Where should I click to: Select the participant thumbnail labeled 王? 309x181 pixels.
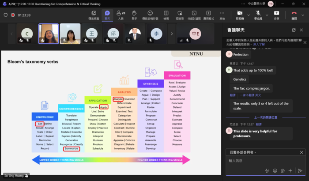pos(92,34)
